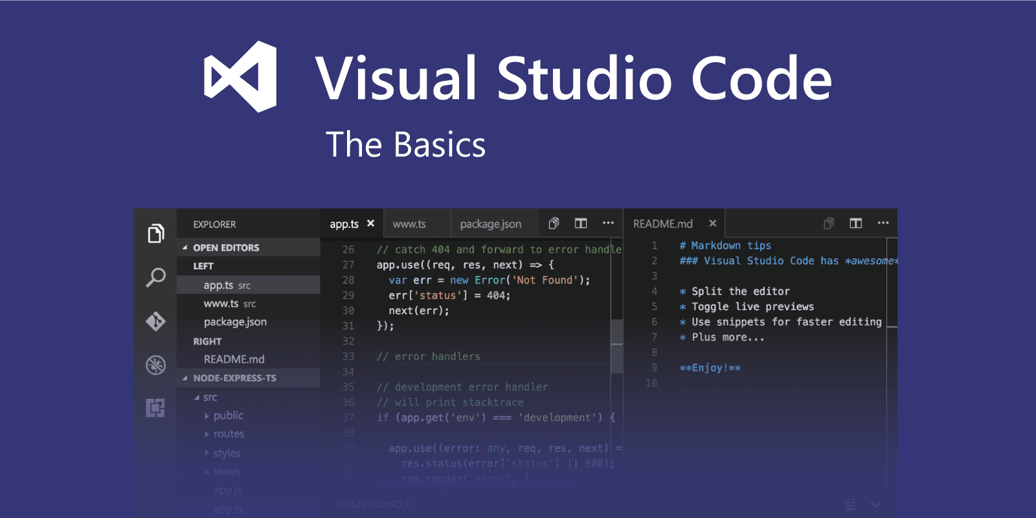Viewport: 1036px width, 518px height.
Task: Open the Search view in activity bar
Action: coord(155,277)
